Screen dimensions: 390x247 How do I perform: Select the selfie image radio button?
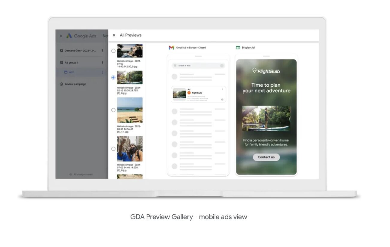click(113, 149)
